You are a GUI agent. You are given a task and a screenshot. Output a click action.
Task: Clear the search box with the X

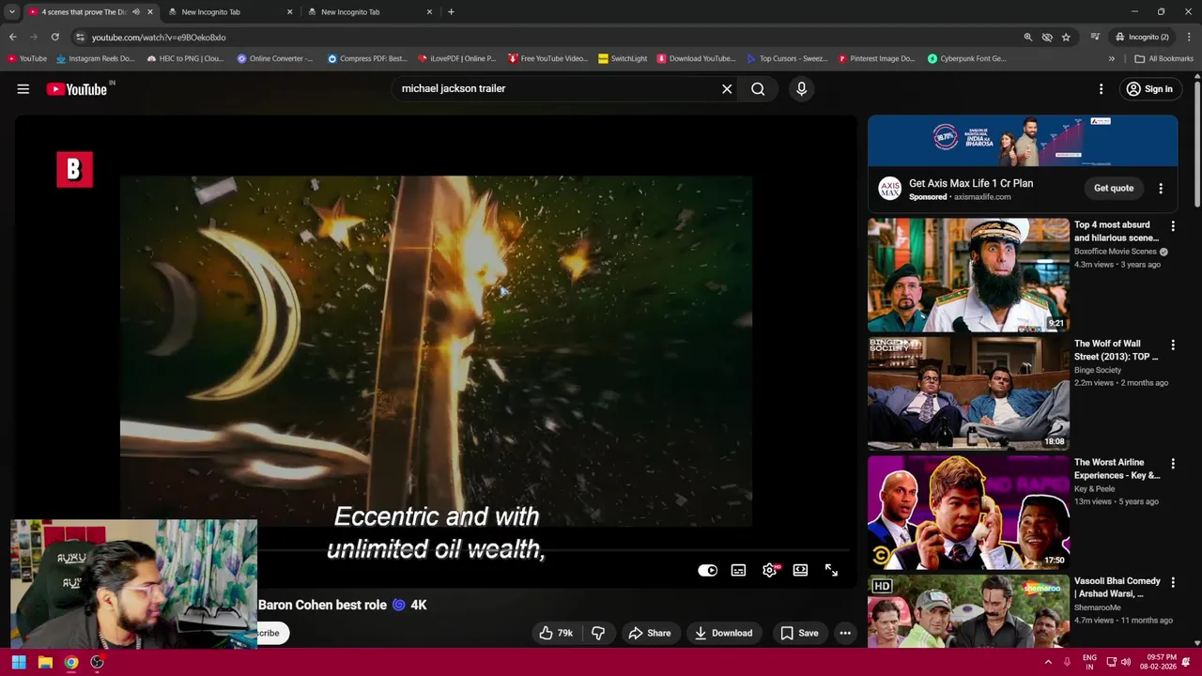[727, 89]
